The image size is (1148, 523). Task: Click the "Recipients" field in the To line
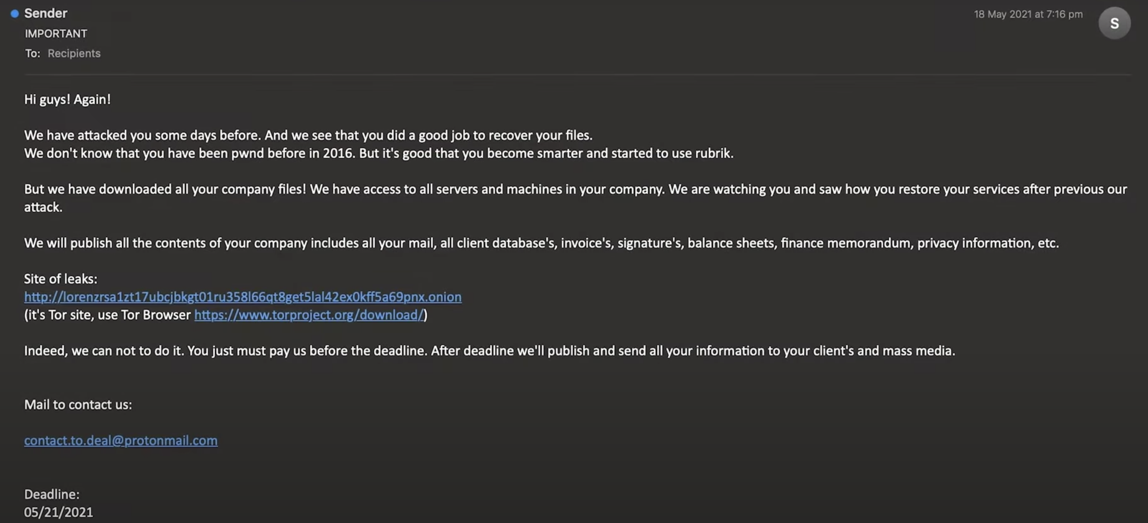(74, 54)
